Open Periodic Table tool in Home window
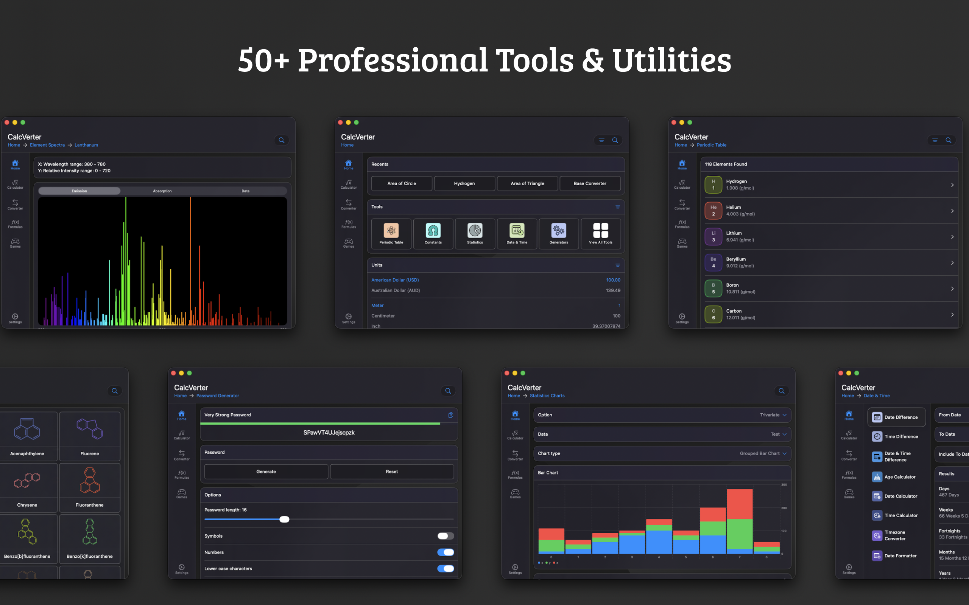This screenshot has width=969, height=605. point(391,234)
